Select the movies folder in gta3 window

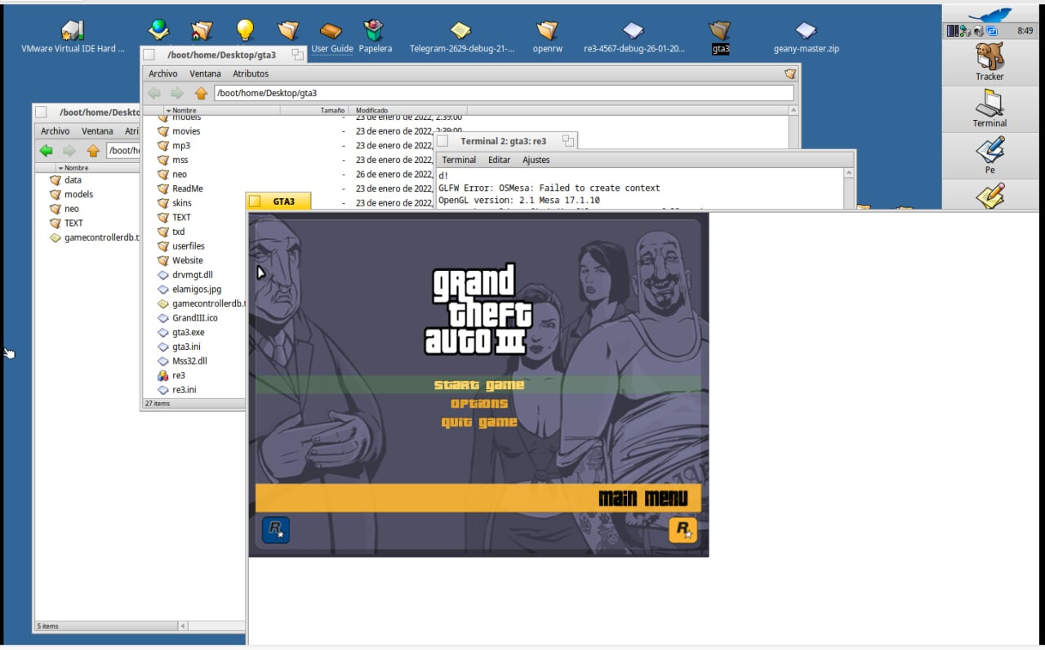point(179,131)
